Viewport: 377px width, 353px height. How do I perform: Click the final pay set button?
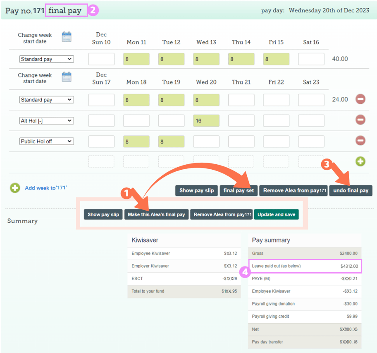tap(239, 190)
